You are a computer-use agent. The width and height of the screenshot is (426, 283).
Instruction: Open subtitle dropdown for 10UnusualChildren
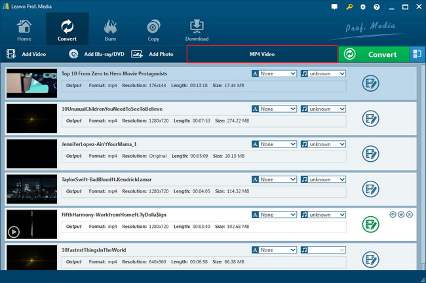coord(274,109)
